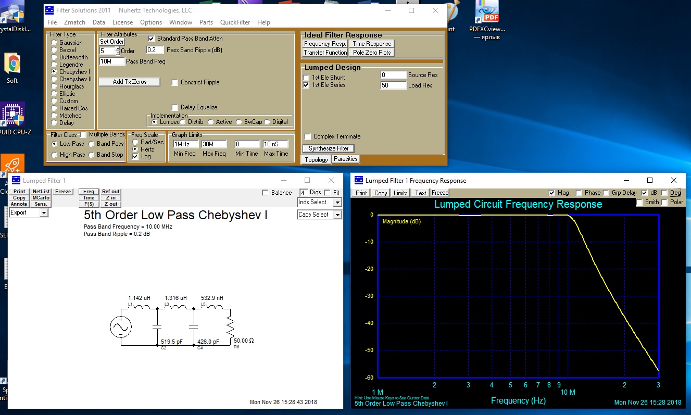The height and width of the screenshot is (415, 691).
Task: Select Rad/Sec frequency scale
Action: pos(135,142)
